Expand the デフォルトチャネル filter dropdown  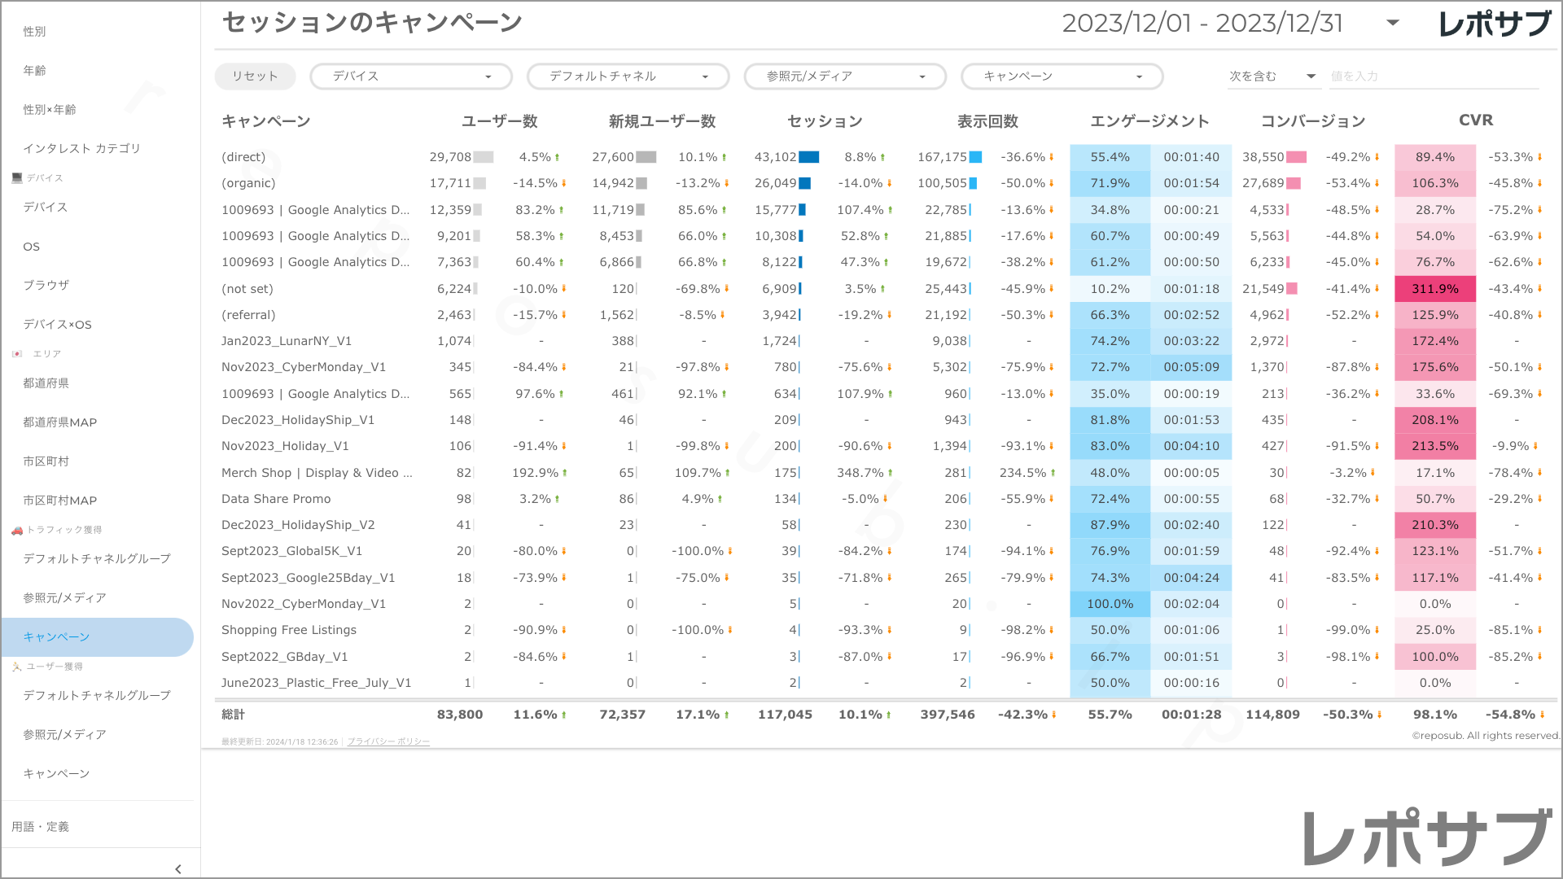pyautogui.click(x=705, y=77)
